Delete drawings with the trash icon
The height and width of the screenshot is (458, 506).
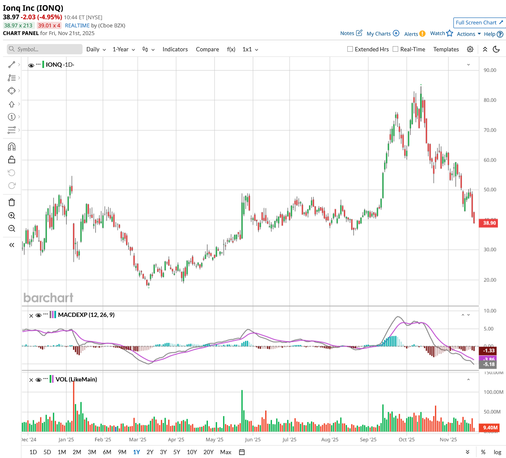[12, 202]
